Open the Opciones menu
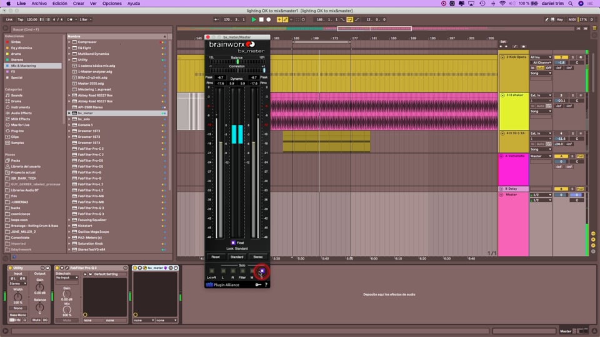The image size is (600, 337). click(x=112, y=4)
